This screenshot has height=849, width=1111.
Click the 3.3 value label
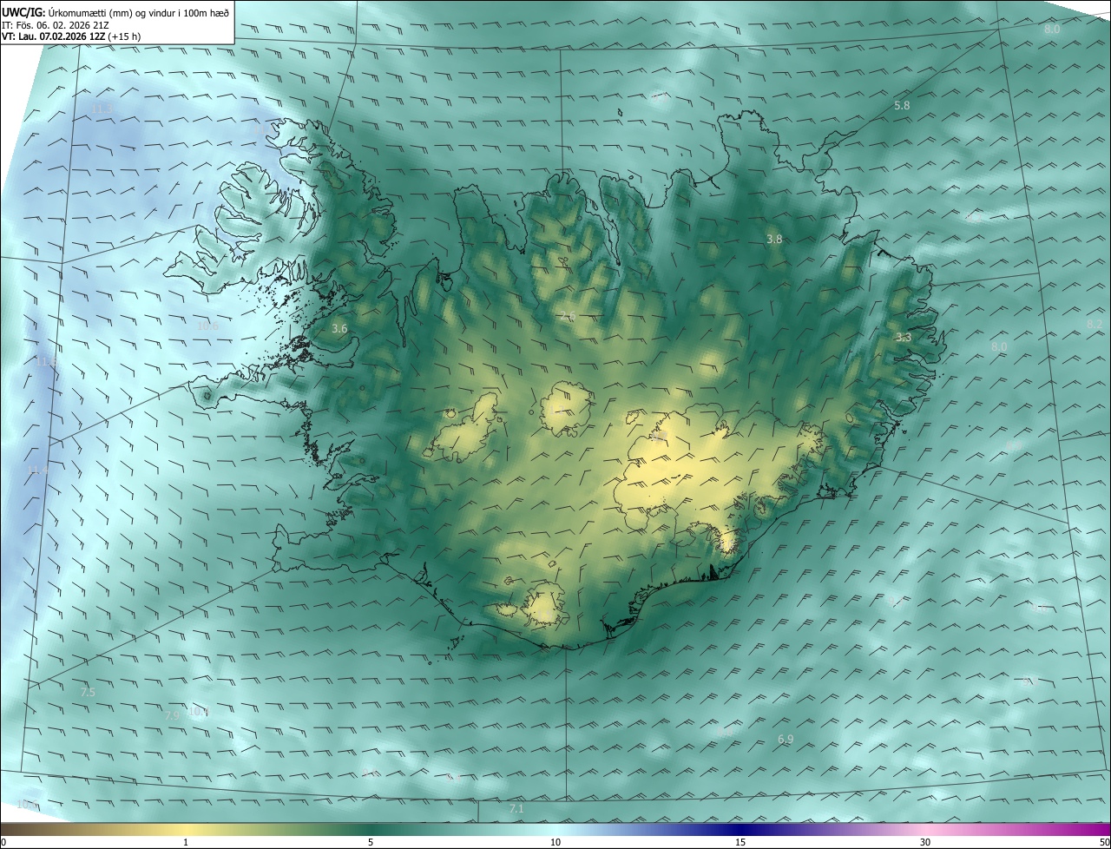point(904,337)
